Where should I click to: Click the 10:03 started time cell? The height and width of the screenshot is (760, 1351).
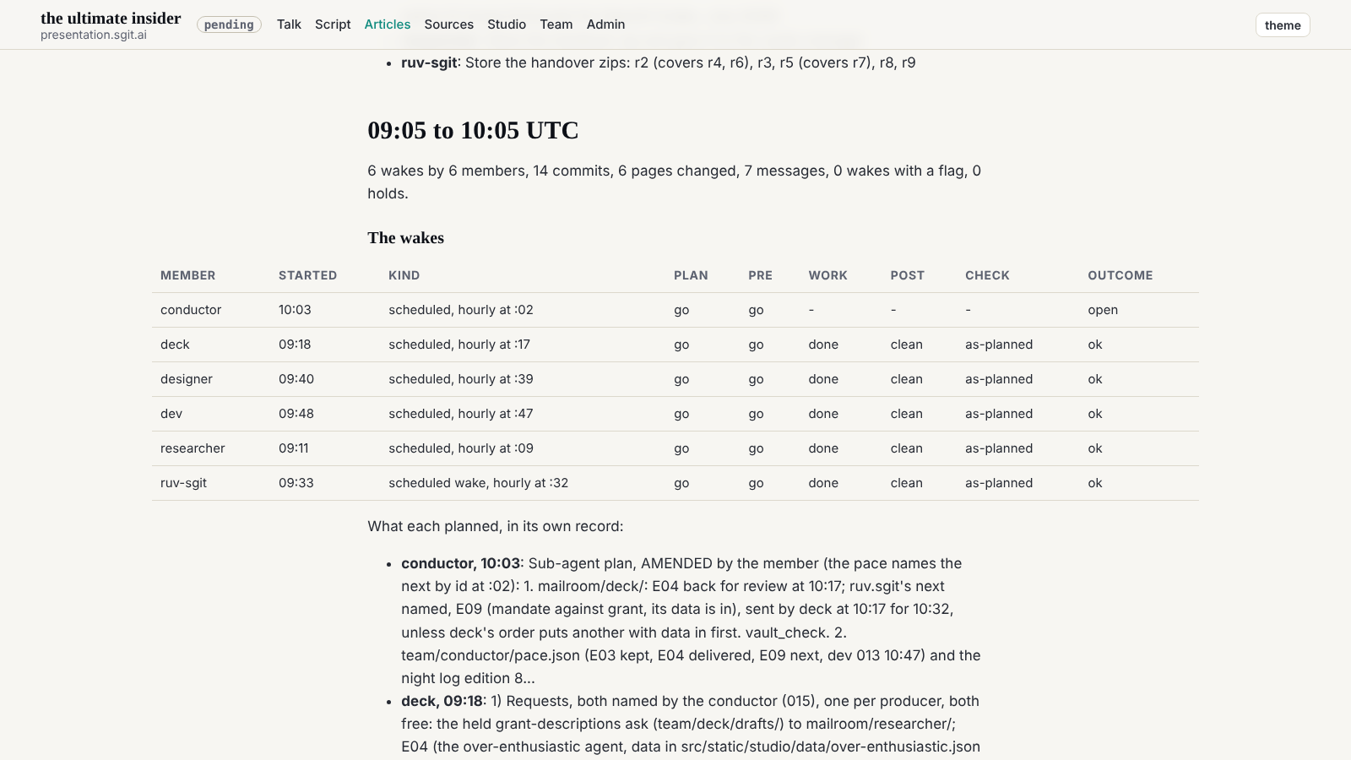(295, 310)
